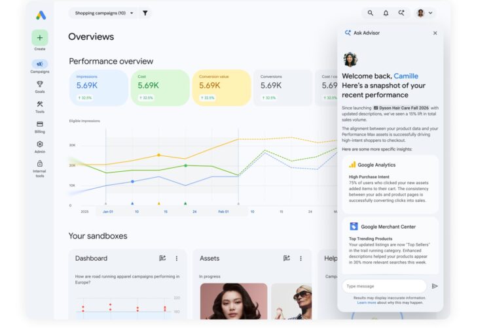The width and height of the screenshot is (491, 328).
Task: Click the Eligible impressions chart label
Action: pos(84,121)
